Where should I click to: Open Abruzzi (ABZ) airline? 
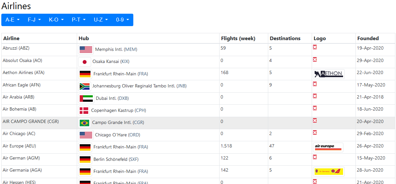coord(16,48)
